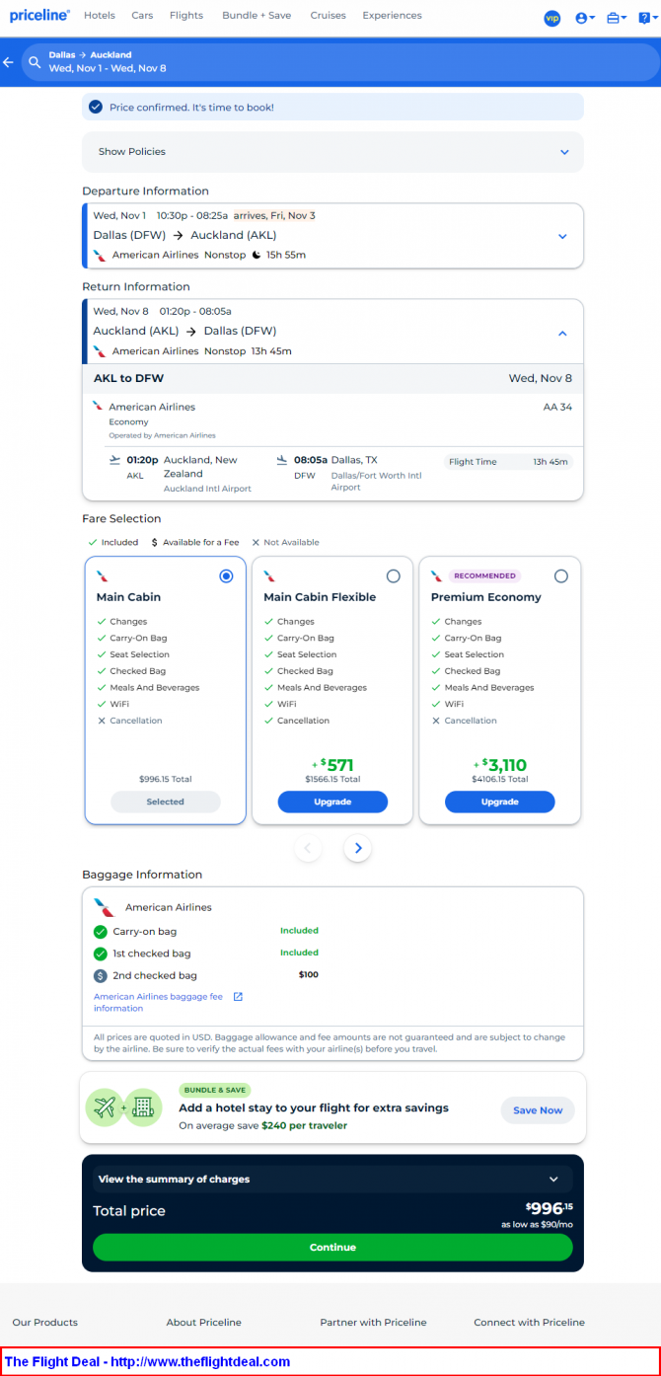The image size is (661, 1376).
Task: Click the Save Now button
Action: (538, 1110)
